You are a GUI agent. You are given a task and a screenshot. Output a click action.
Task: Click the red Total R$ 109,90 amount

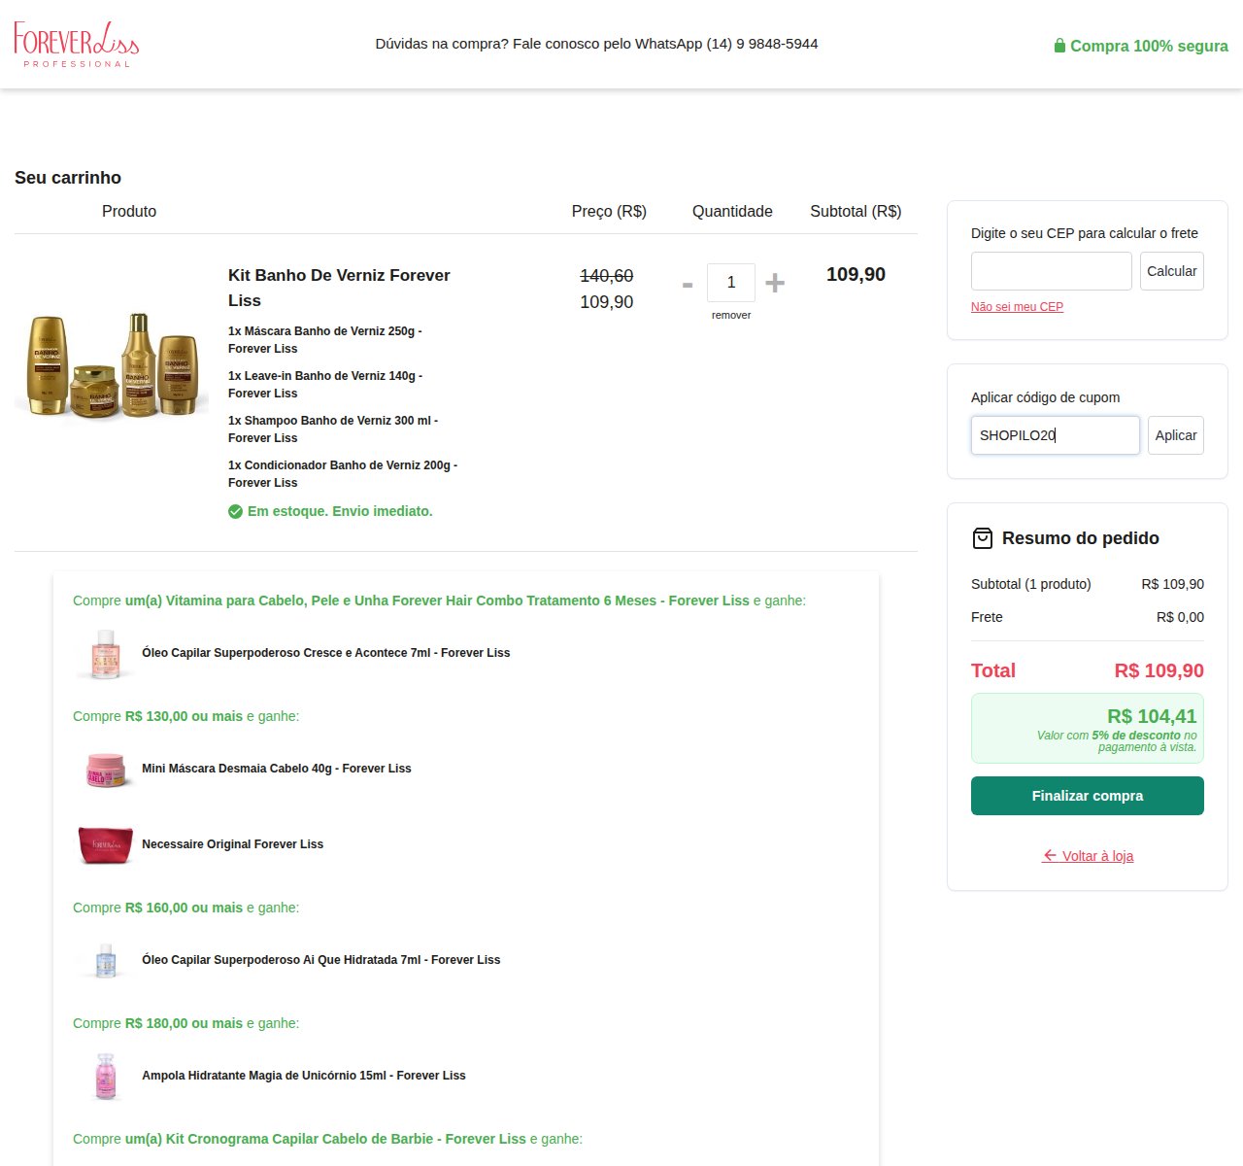point(1159,670)
